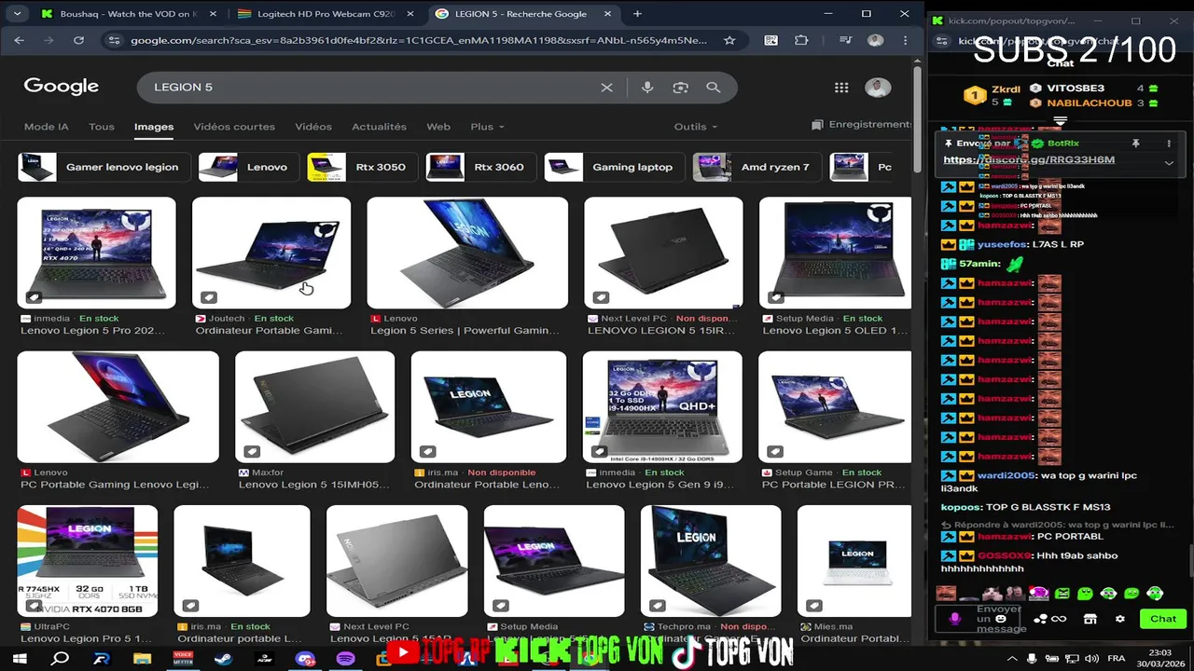Open Legion 5 Series Powerful Gaming thumbnail
This screenshot has height=671, width=1194.
pos(467,253)
